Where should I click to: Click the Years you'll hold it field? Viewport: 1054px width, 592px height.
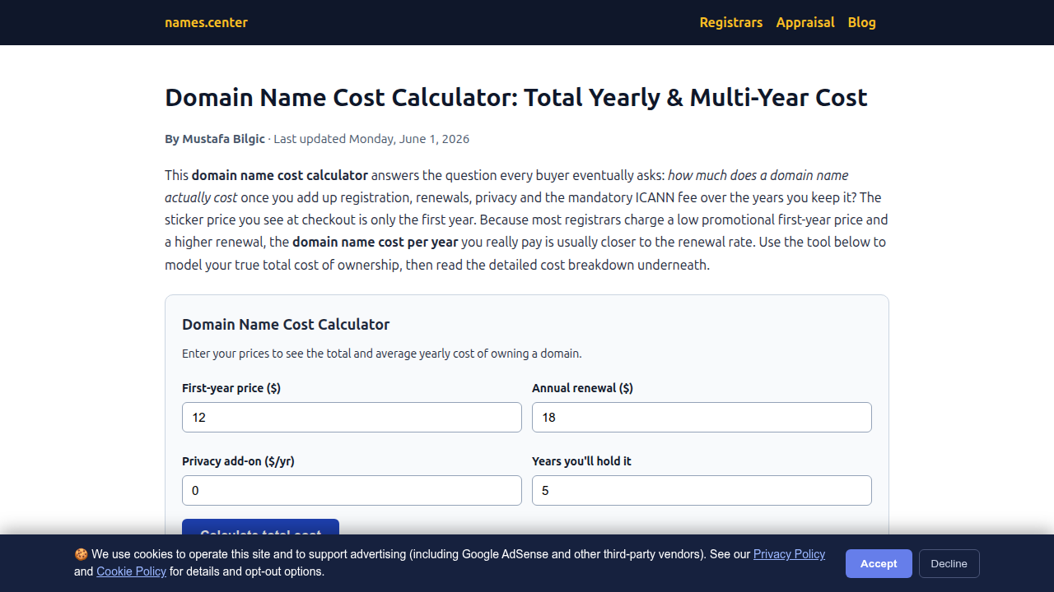point(702,490)
